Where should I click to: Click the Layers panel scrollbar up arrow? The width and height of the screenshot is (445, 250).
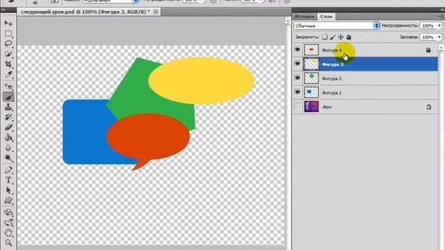point(441,47)
